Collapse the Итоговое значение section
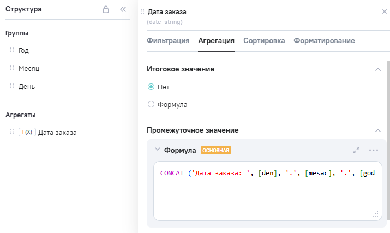Viewport: 390px width, 233px height. tap(377, 69)
